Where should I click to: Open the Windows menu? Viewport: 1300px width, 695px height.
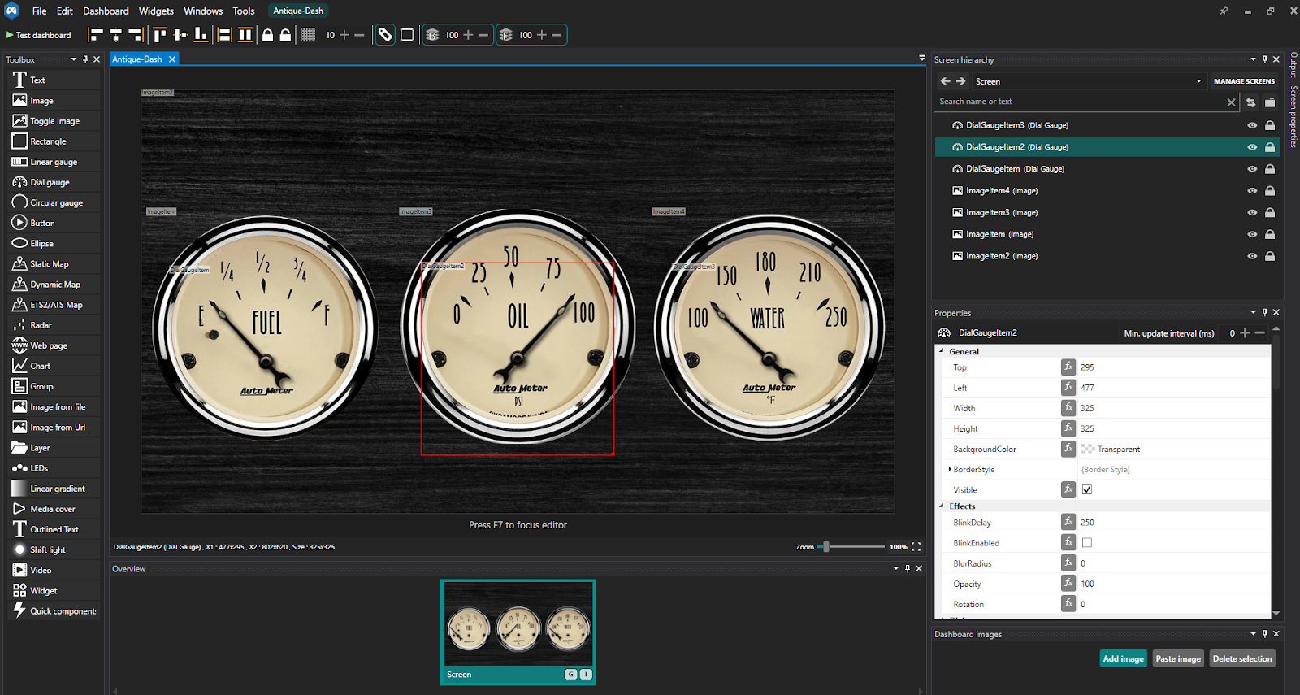[x=203, y=11]
